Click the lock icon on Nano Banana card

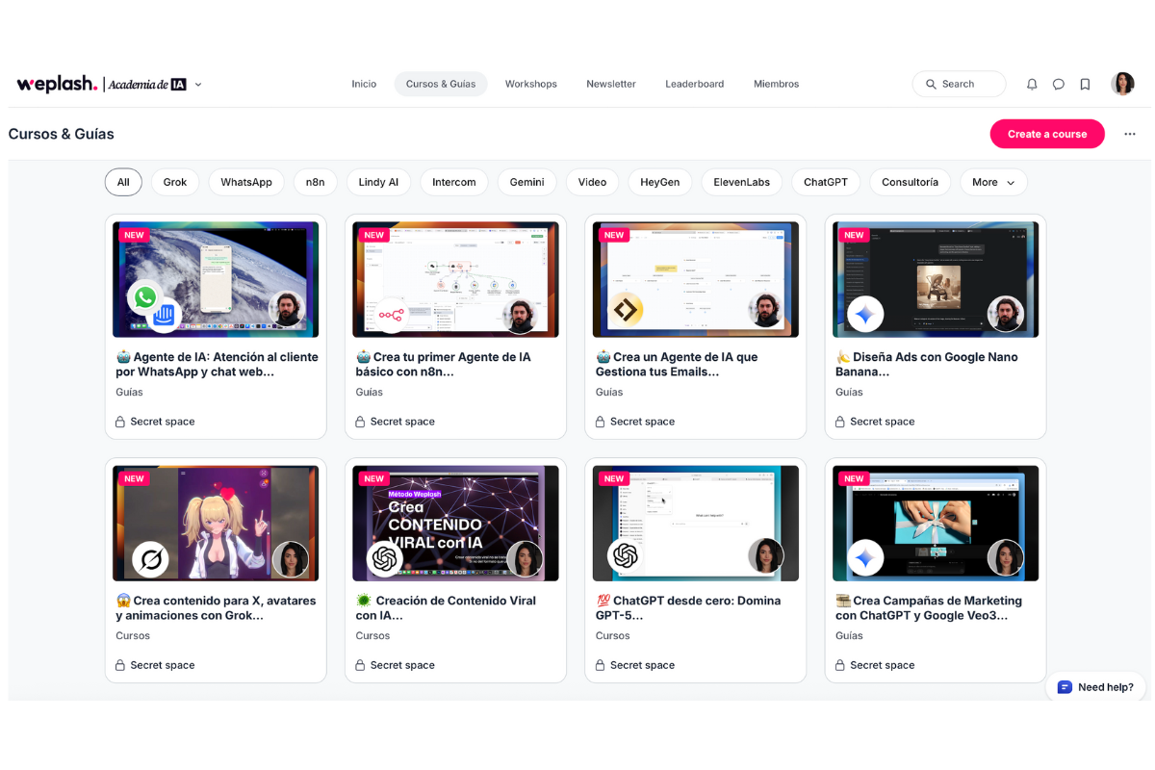840,422
